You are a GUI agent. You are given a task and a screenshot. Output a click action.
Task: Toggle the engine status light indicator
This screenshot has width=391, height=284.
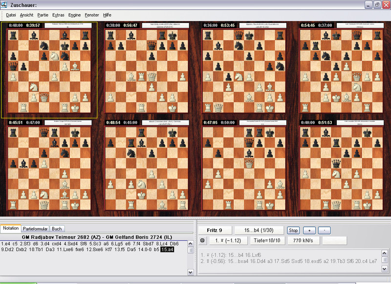202,240
